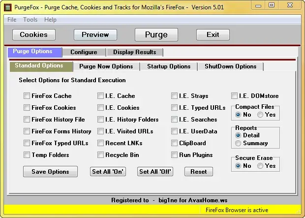Tick the ClipBoard checkbox

tap(174, 143)
